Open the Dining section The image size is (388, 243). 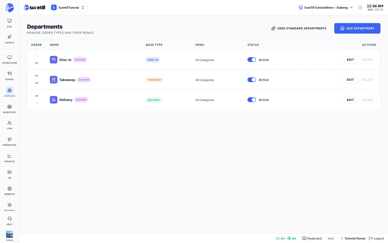click(9, 76)
